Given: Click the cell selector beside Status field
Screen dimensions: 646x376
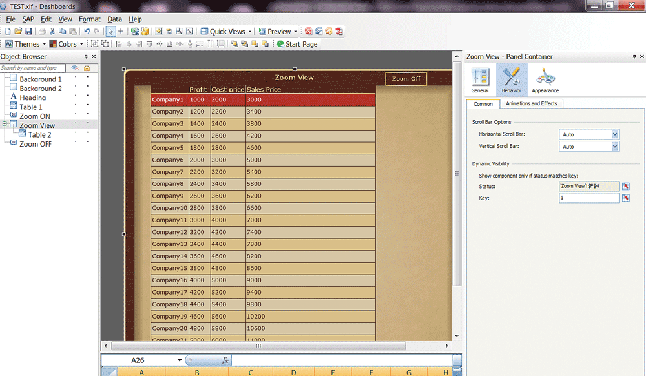Looking at the screenshot, I should click(625, 186).
